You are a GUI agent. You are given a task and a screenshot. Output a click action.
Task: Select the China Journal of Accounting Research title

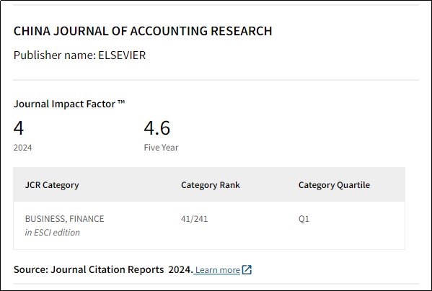(x=143, y=31)
